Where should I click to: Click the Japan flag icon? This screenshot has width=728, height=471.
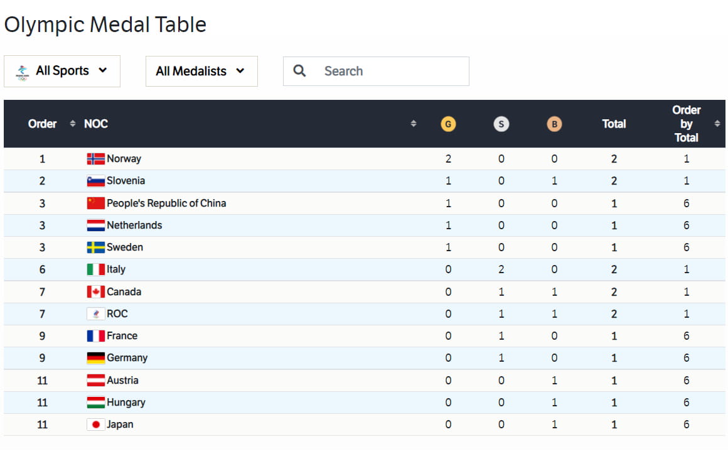coord(95,425)
